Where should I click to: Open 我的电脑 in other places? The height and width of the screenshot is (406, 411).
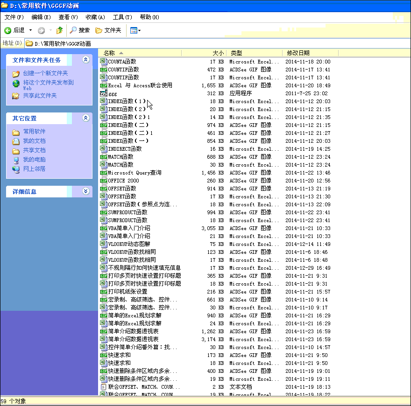pyautogui.click(x=34, y=160)
